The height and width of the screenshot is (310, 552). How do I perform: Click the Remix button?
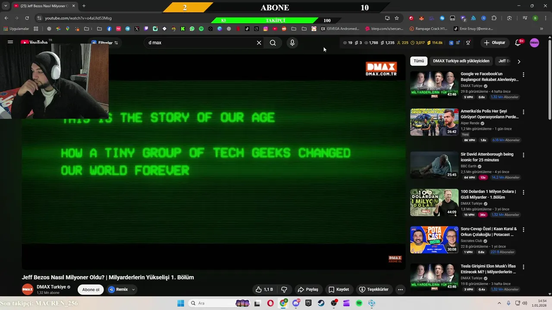click(118, 289)
